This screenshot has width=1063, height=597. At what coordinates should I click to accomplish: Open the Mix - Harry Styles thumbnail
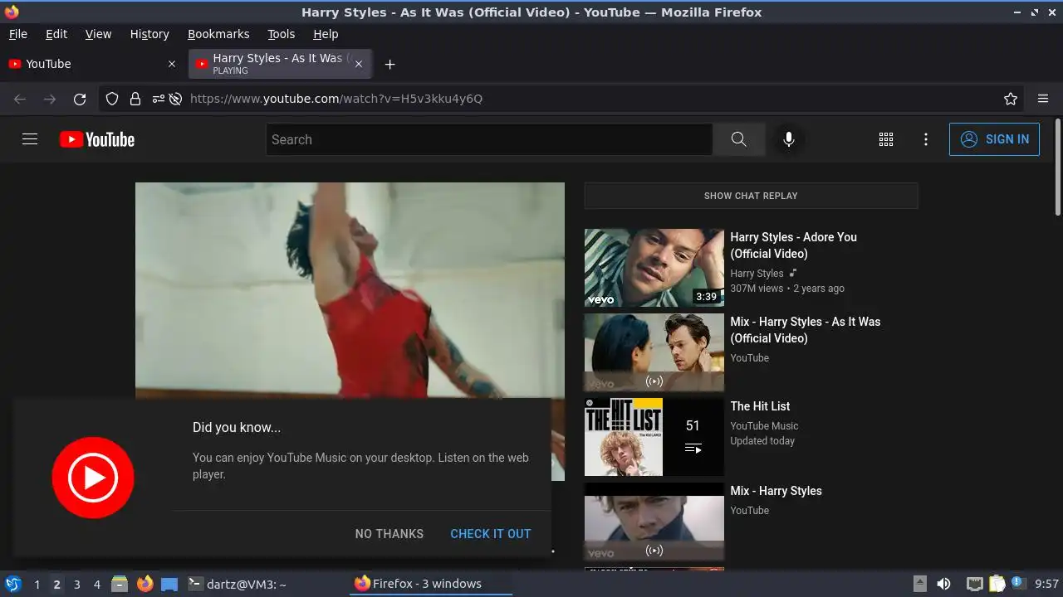[654, 522]
